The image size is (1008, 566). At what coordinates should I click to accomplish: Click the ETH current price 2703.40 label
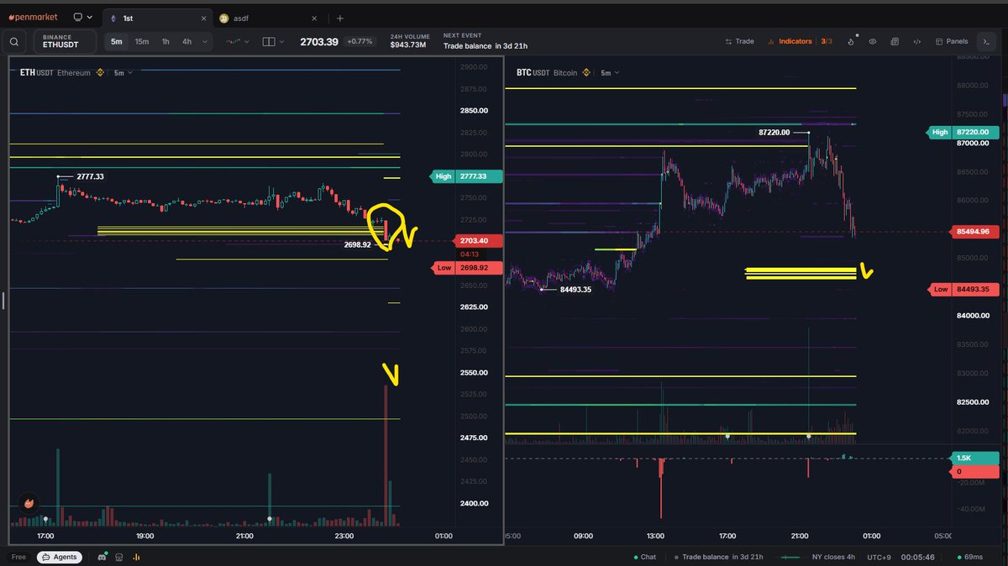point(477,241)
